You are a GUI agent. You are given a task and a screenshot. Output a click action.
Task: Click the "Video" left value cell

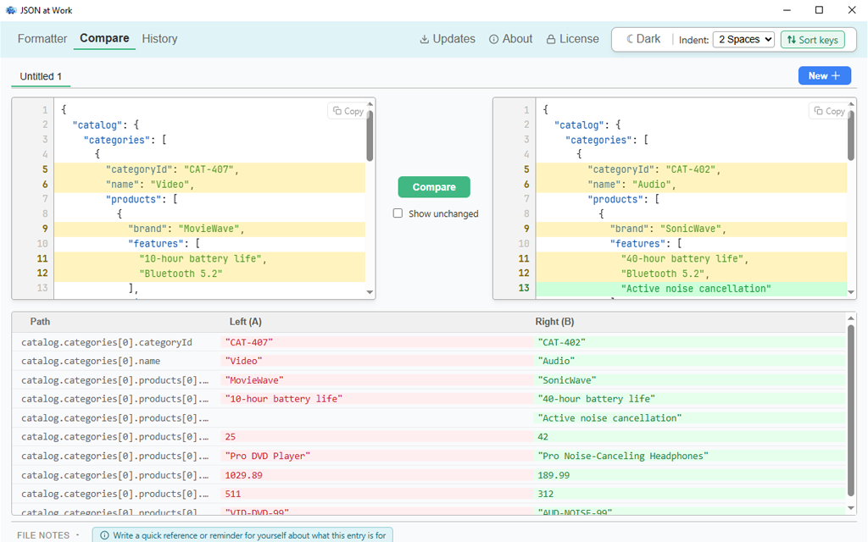coord(376,361)
